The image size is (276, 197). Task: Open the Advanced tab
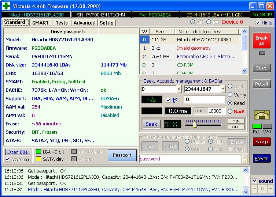(x=85, y=23)
